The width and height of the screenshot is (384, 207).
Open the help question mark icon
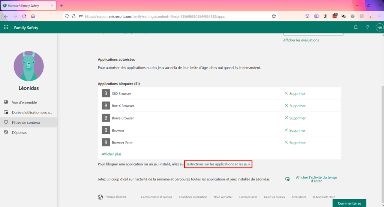(367, 27)
